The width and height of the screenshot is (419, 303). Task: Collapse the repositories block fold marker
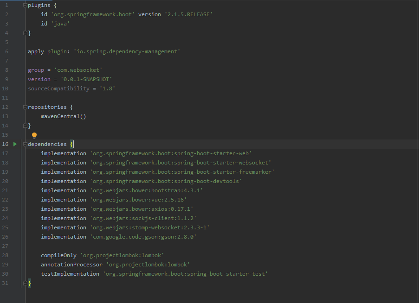click(25, 107)
